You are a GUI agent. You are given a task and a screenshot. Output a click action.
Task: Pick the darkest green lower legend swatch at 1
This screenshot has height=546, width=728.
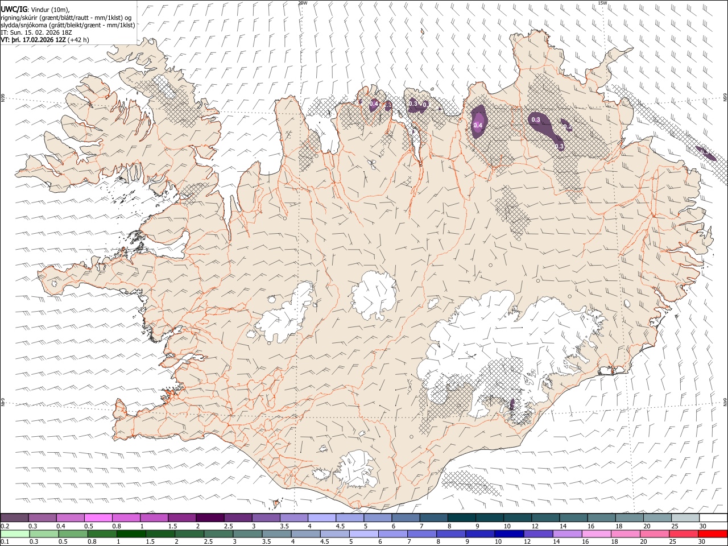tap(131, 533)
